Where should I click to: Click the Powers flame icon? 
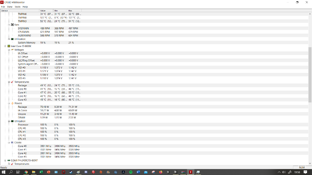click(12, 103)
